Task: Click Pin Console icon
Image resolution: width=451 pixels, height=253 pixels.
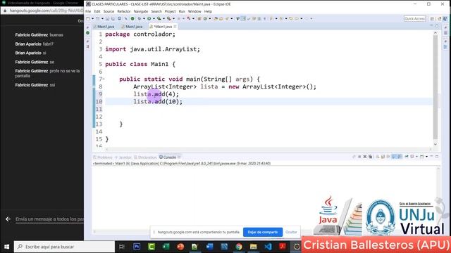Action: (407, 157)
